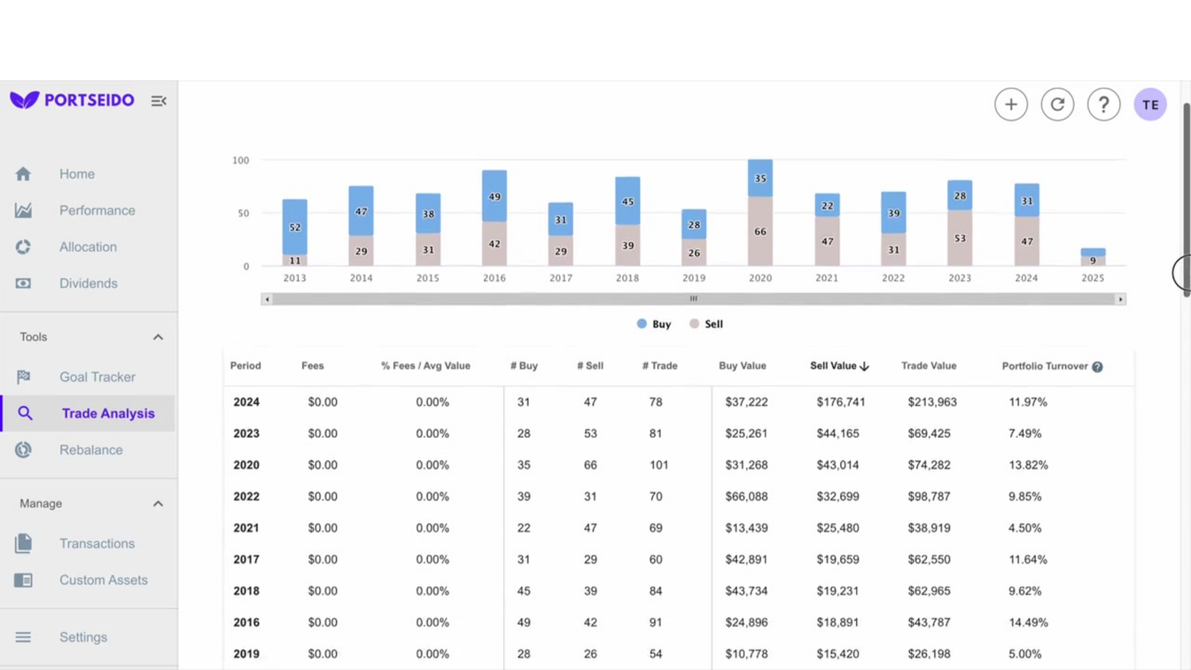Viewport: 1191px width, 670px height.
Task: Click the Goal Tracker flag icon
Action: point(25,377)
